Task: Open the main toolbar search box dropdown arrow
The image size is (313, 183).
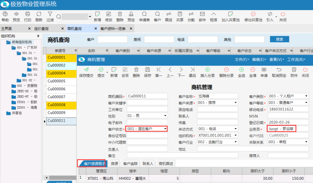Action: (x=90, y=17)
